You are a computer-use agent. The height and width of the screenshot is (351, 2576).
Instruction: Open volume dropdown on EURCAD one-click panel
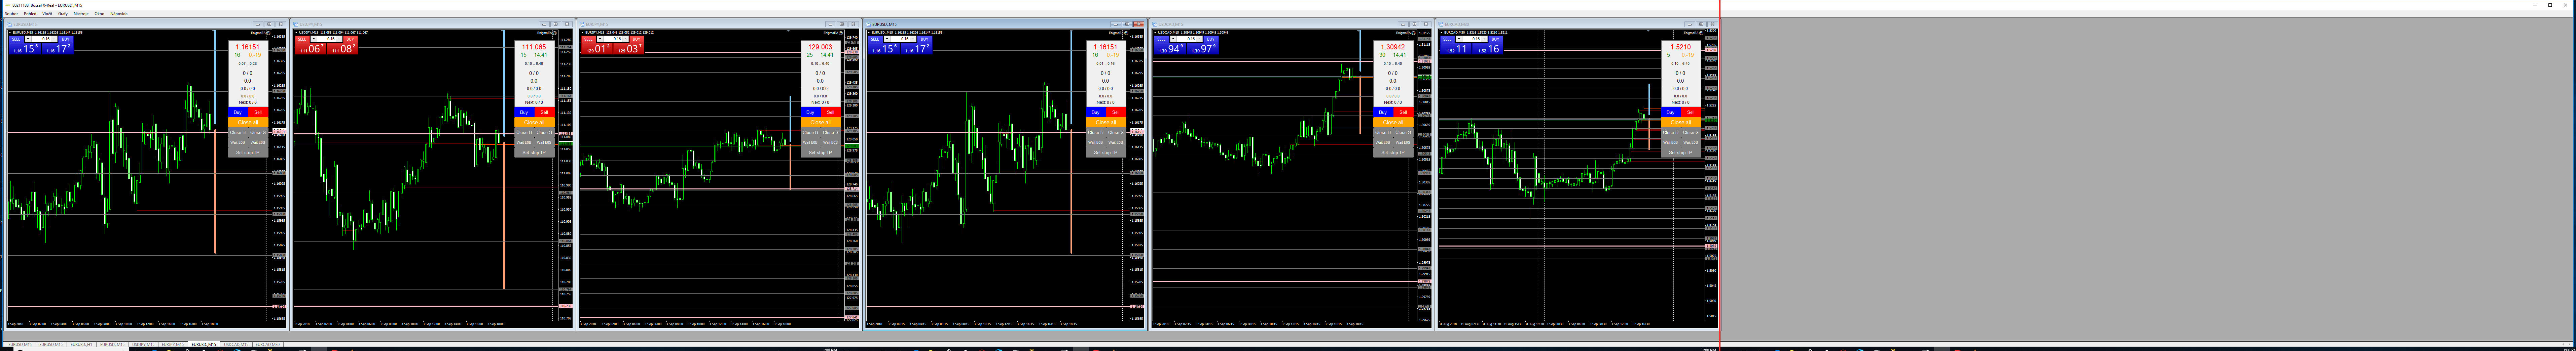[x=1459, y=39]
